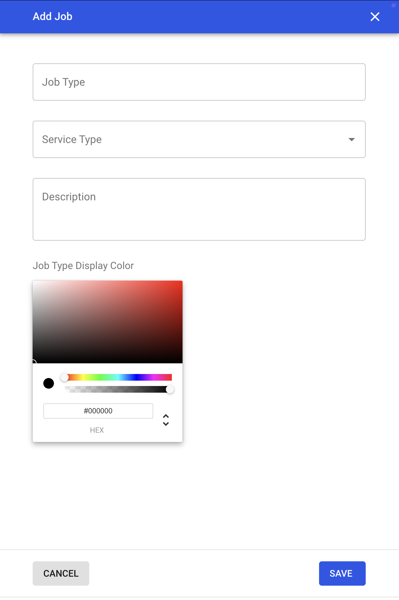Viewport: 399px width, 600px height.
Task: Close the Add Job dialog
Action: point(375,17)
